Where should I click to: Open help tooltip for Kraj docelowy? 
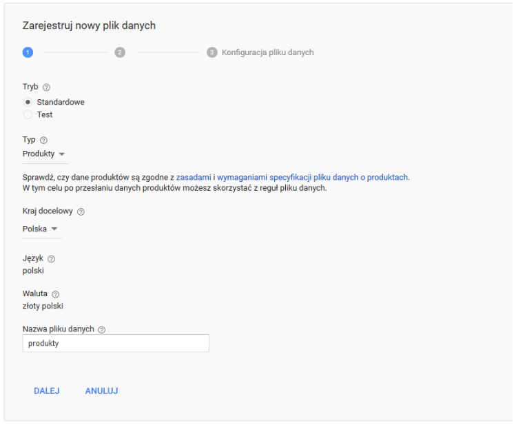(x=81, y=212)
